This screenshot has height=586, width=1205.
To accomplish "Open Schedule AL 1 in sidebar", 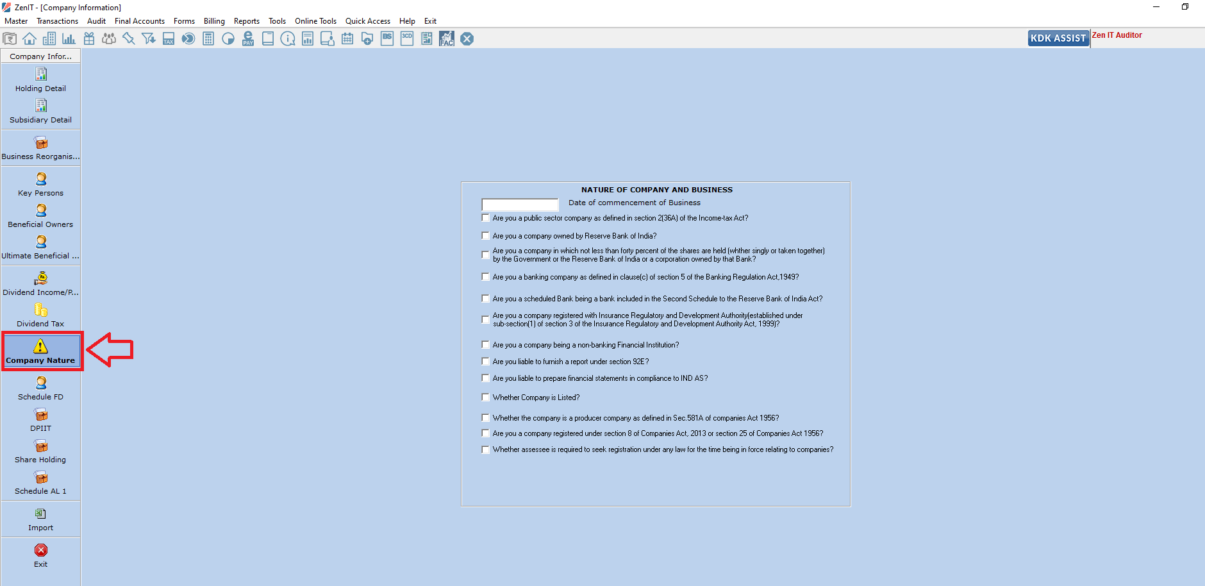I will pyautogui.click(x=40, y=483).
